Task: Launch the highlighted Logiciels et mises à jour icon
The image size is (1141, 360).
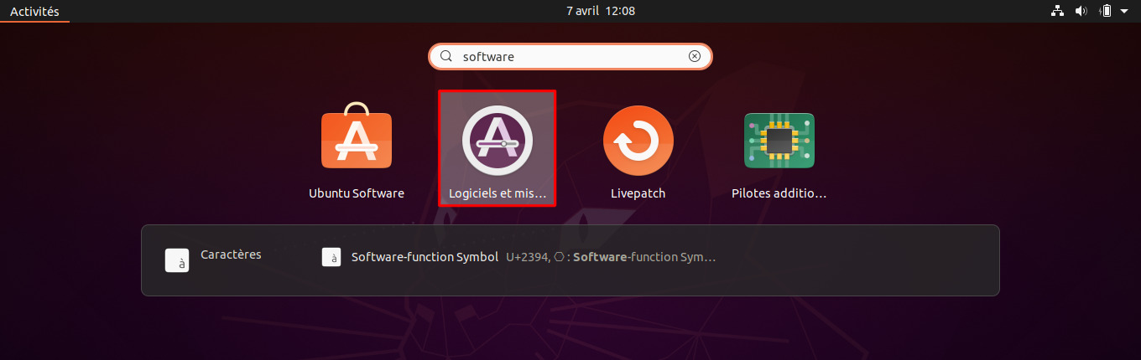Action: pyautogui.click(x=498, y=141)
